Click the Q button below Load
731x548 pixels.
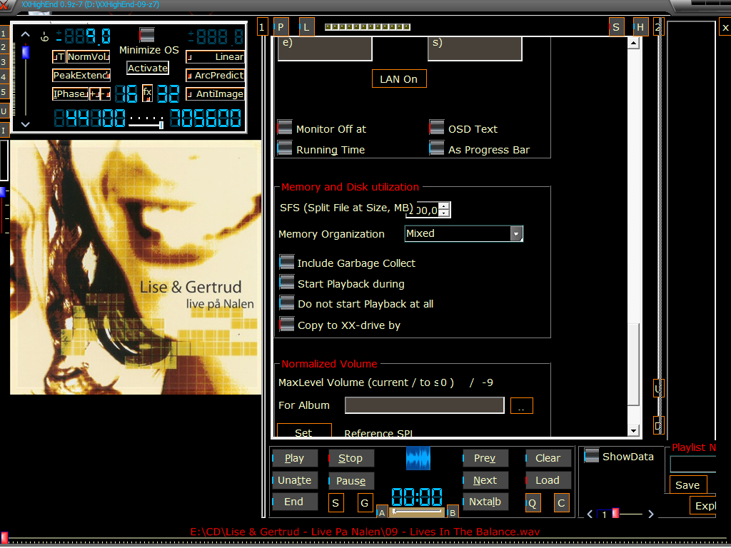(533, 503)
